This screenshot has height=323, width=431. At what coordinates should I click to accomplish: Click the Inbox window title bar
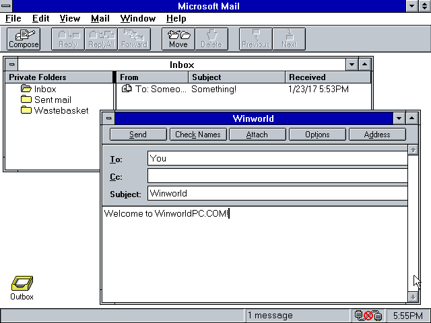click(x=182, y=65)
